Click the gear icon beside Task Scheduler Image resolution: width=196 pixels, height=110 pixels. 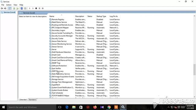point(50,93)
